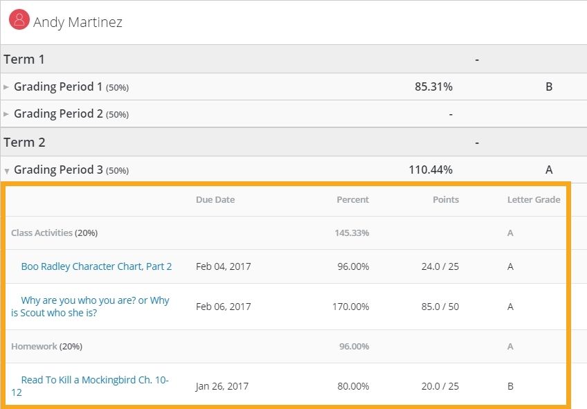
Task: Expand the Grading Period 1 arrow
Action: [6, 87]
